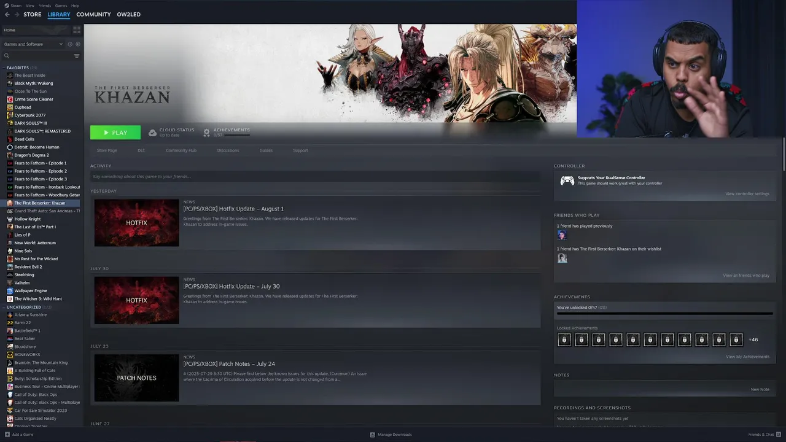Select Car For Sale Simulator 2023
The height and width of the screenshot is (442, 786).
[x=42, y=411]
